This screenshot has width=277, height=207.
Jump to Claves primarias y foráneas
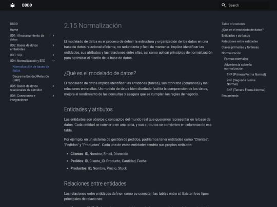tap(240, 47)
